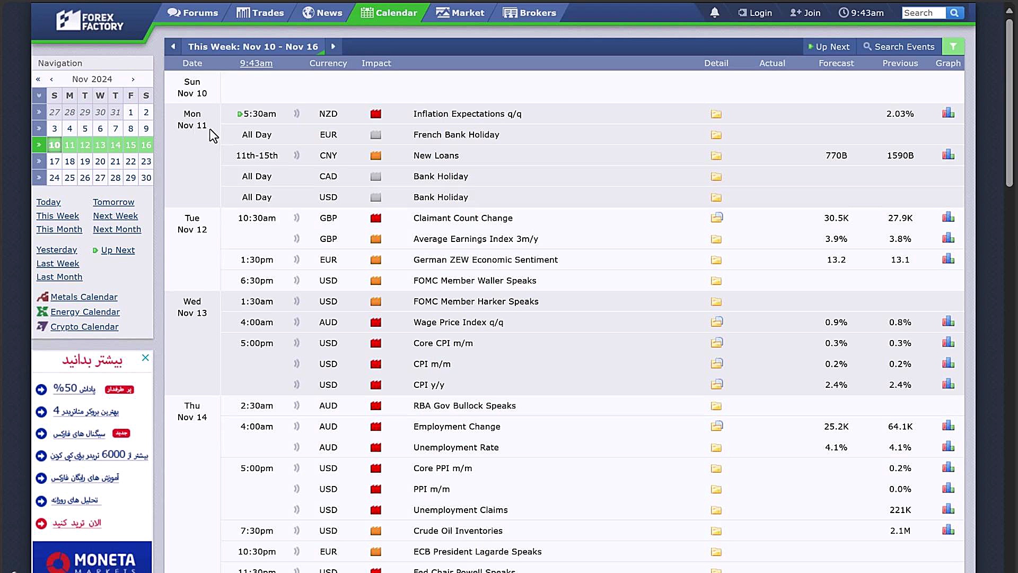
Task: Go to next week using right arrow
Action: point(333,47)
